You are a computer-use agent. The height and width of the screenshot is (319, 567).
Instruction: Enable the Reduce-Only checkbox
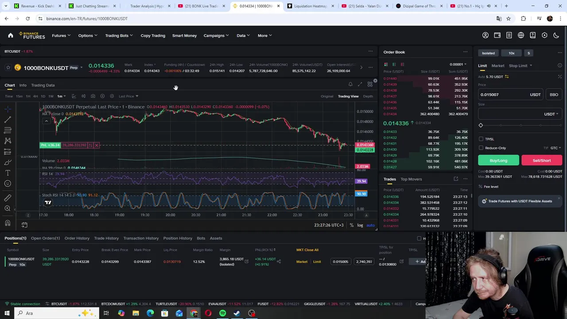point(481,148)
